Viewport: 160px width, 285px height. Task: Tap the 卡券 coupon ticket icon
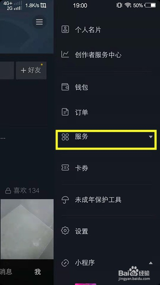(x=65, y=168)
